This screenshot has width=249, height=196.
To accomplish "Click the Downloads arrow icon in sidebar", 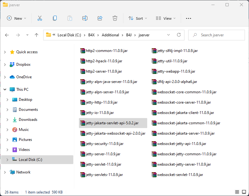I will pyautogui.click(x=15, y=120).
